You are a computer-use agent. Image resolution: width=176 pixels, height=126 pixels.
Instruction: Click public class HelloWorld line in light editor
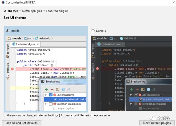tap(37, 61)
